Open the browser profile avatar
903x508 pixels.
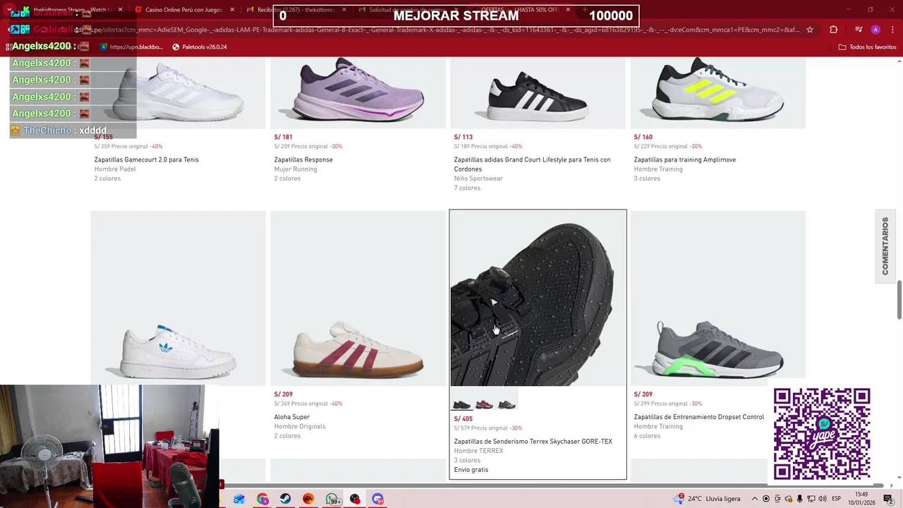point(875,30)
